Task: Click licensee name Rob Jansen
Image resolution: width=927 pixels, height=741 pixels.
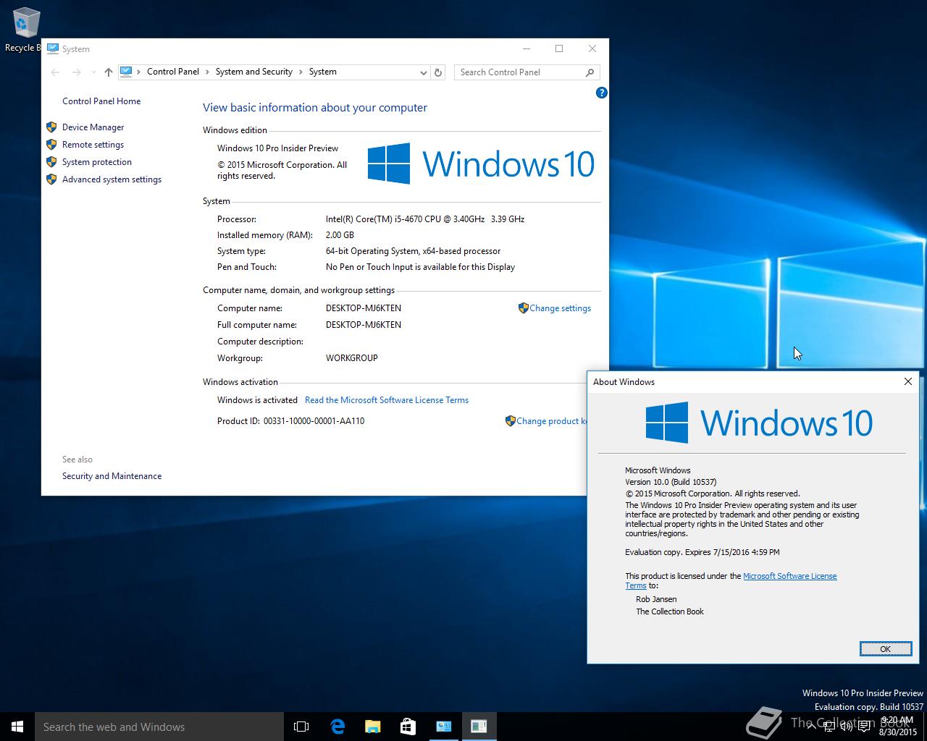Action: (656, 599)
